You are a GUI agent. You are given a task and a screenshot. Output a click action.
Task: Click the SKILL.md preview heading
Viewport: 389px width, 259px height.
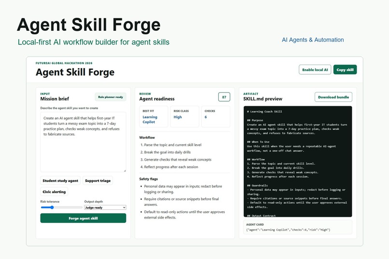(263, 99)
